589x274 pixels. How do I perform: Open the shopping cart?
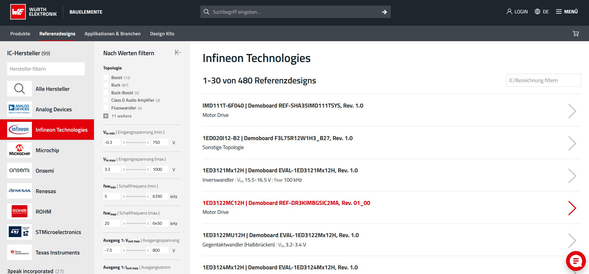(576, 33)
